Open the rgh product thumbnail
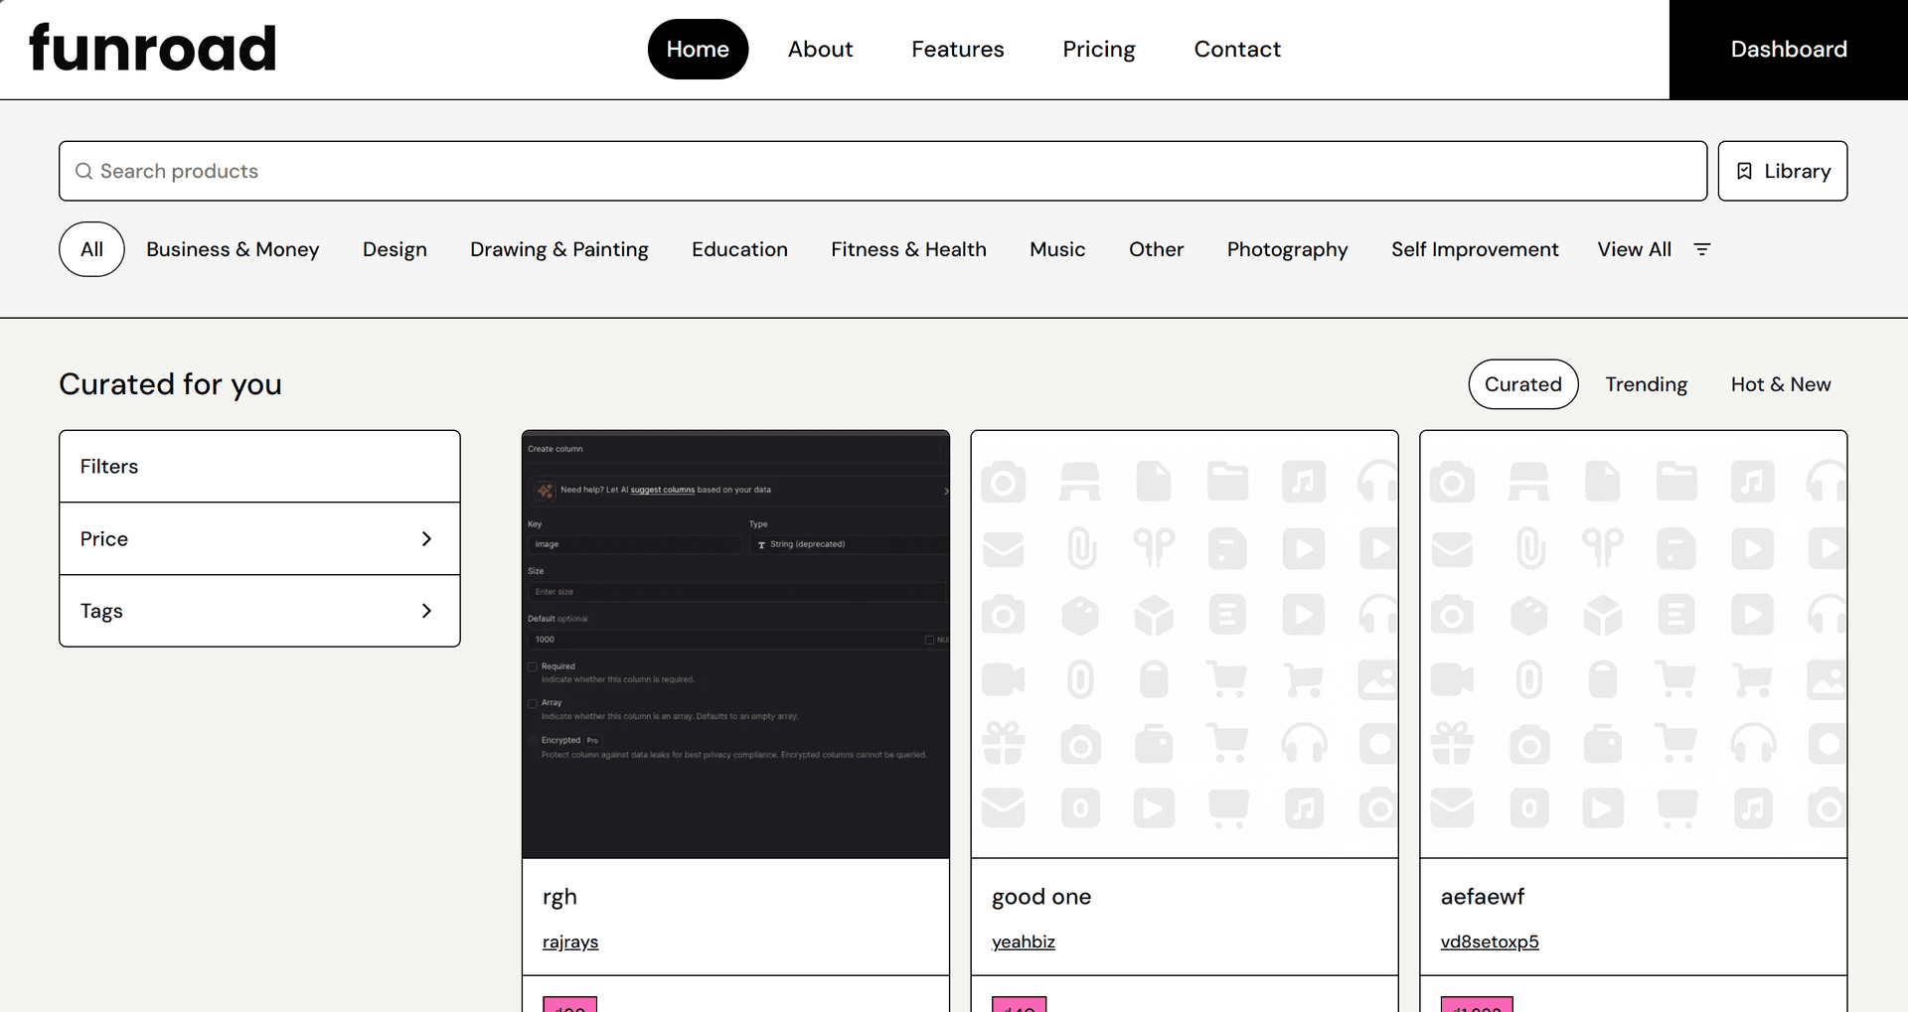Screen dimensions: 1908x1012 point(735,645)
